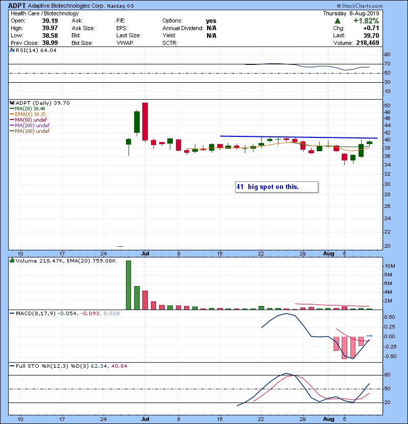Click the date '15' on price chart axis
The height and width of the screenshot is (424, 408).
pos(220,254)
